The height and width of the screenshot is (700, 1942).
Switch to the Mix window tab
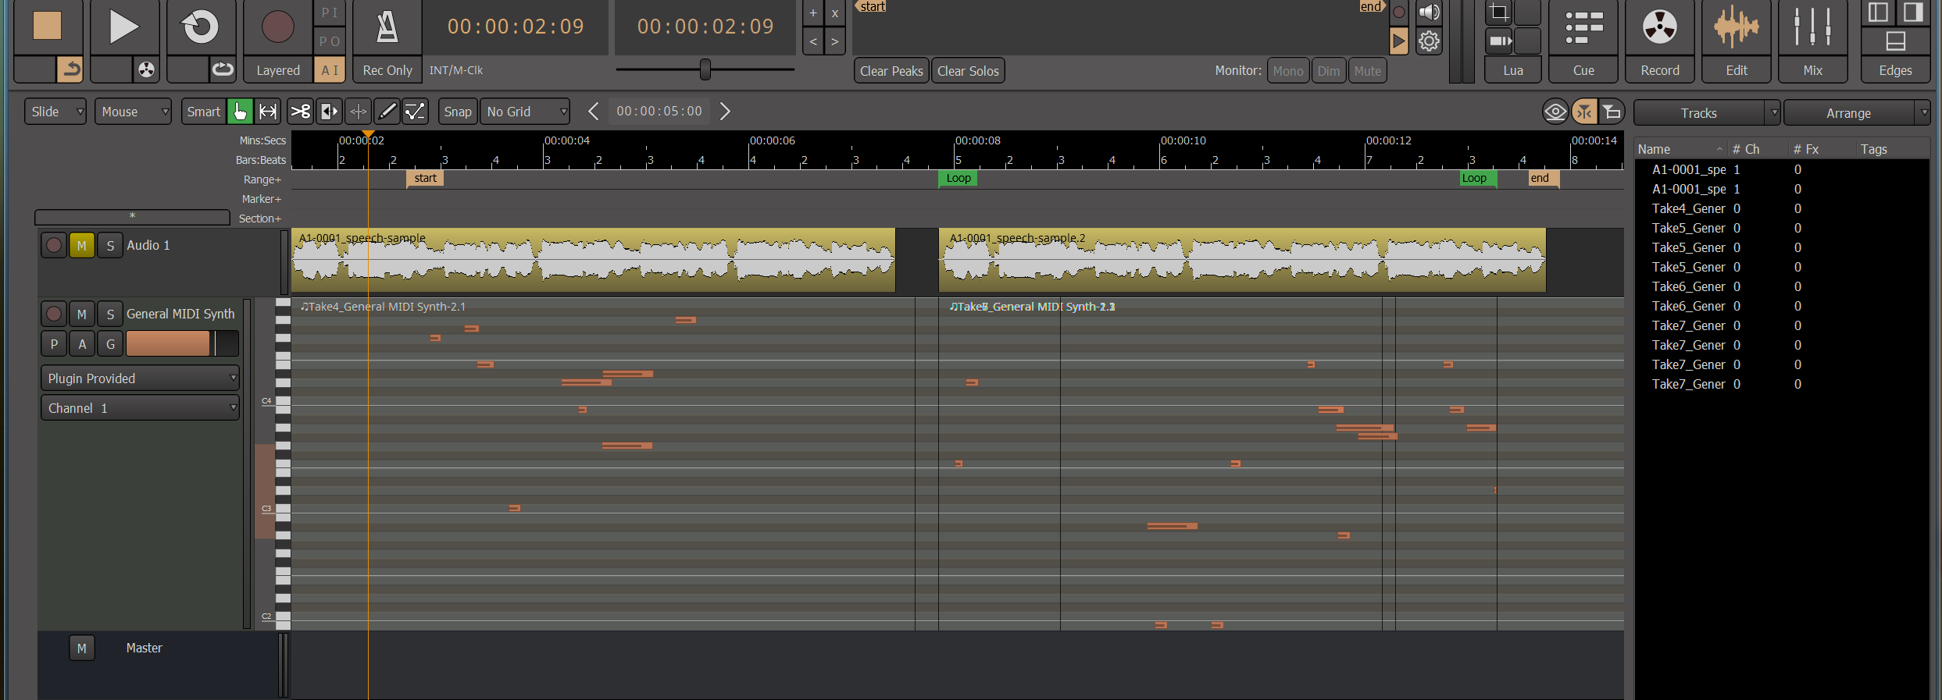[1812, 41]
